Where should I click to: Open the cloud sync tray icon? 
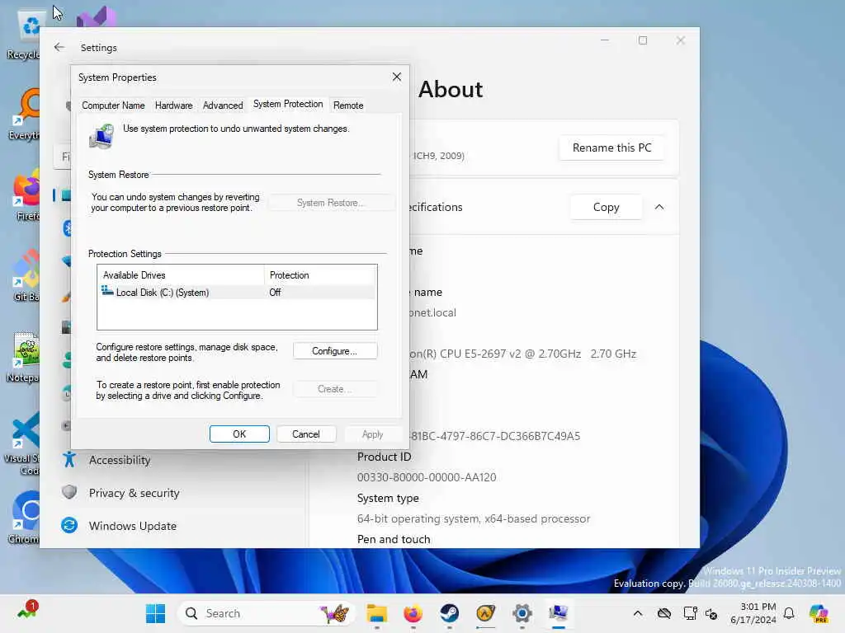pos(664,613)
